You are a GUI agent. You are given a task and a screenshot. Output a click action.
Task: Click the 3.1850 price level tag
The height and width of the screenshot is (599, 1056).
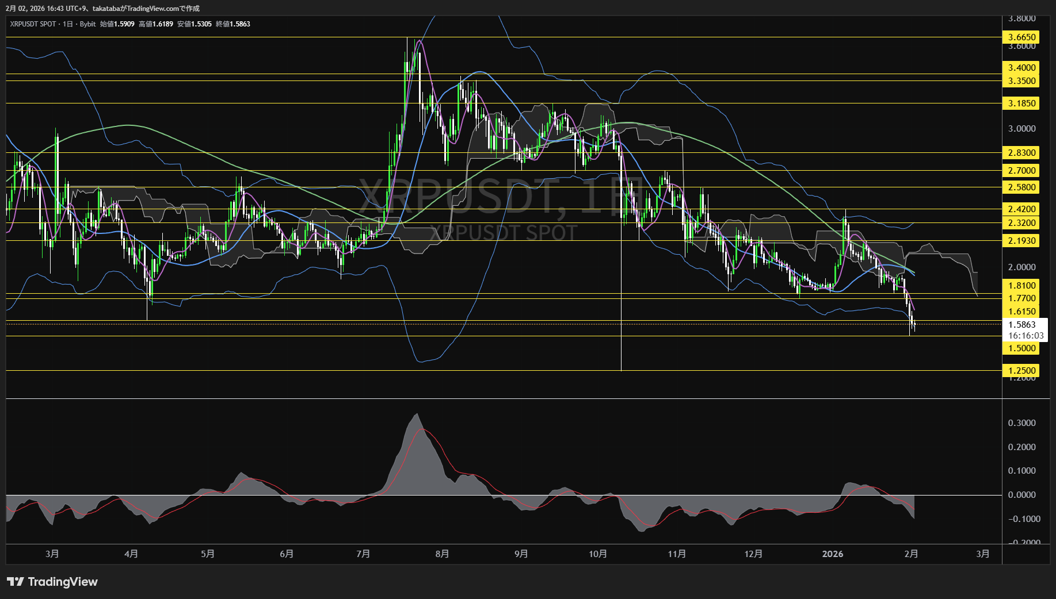[x=1021, y=103]
